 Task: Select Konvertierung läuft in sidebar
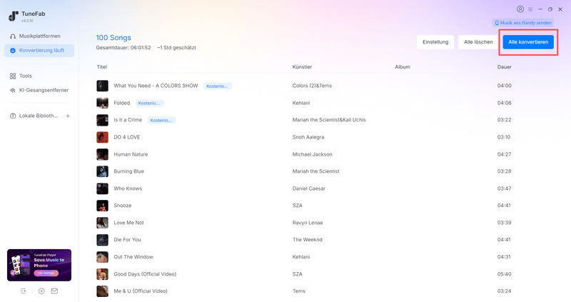[39, 50]
